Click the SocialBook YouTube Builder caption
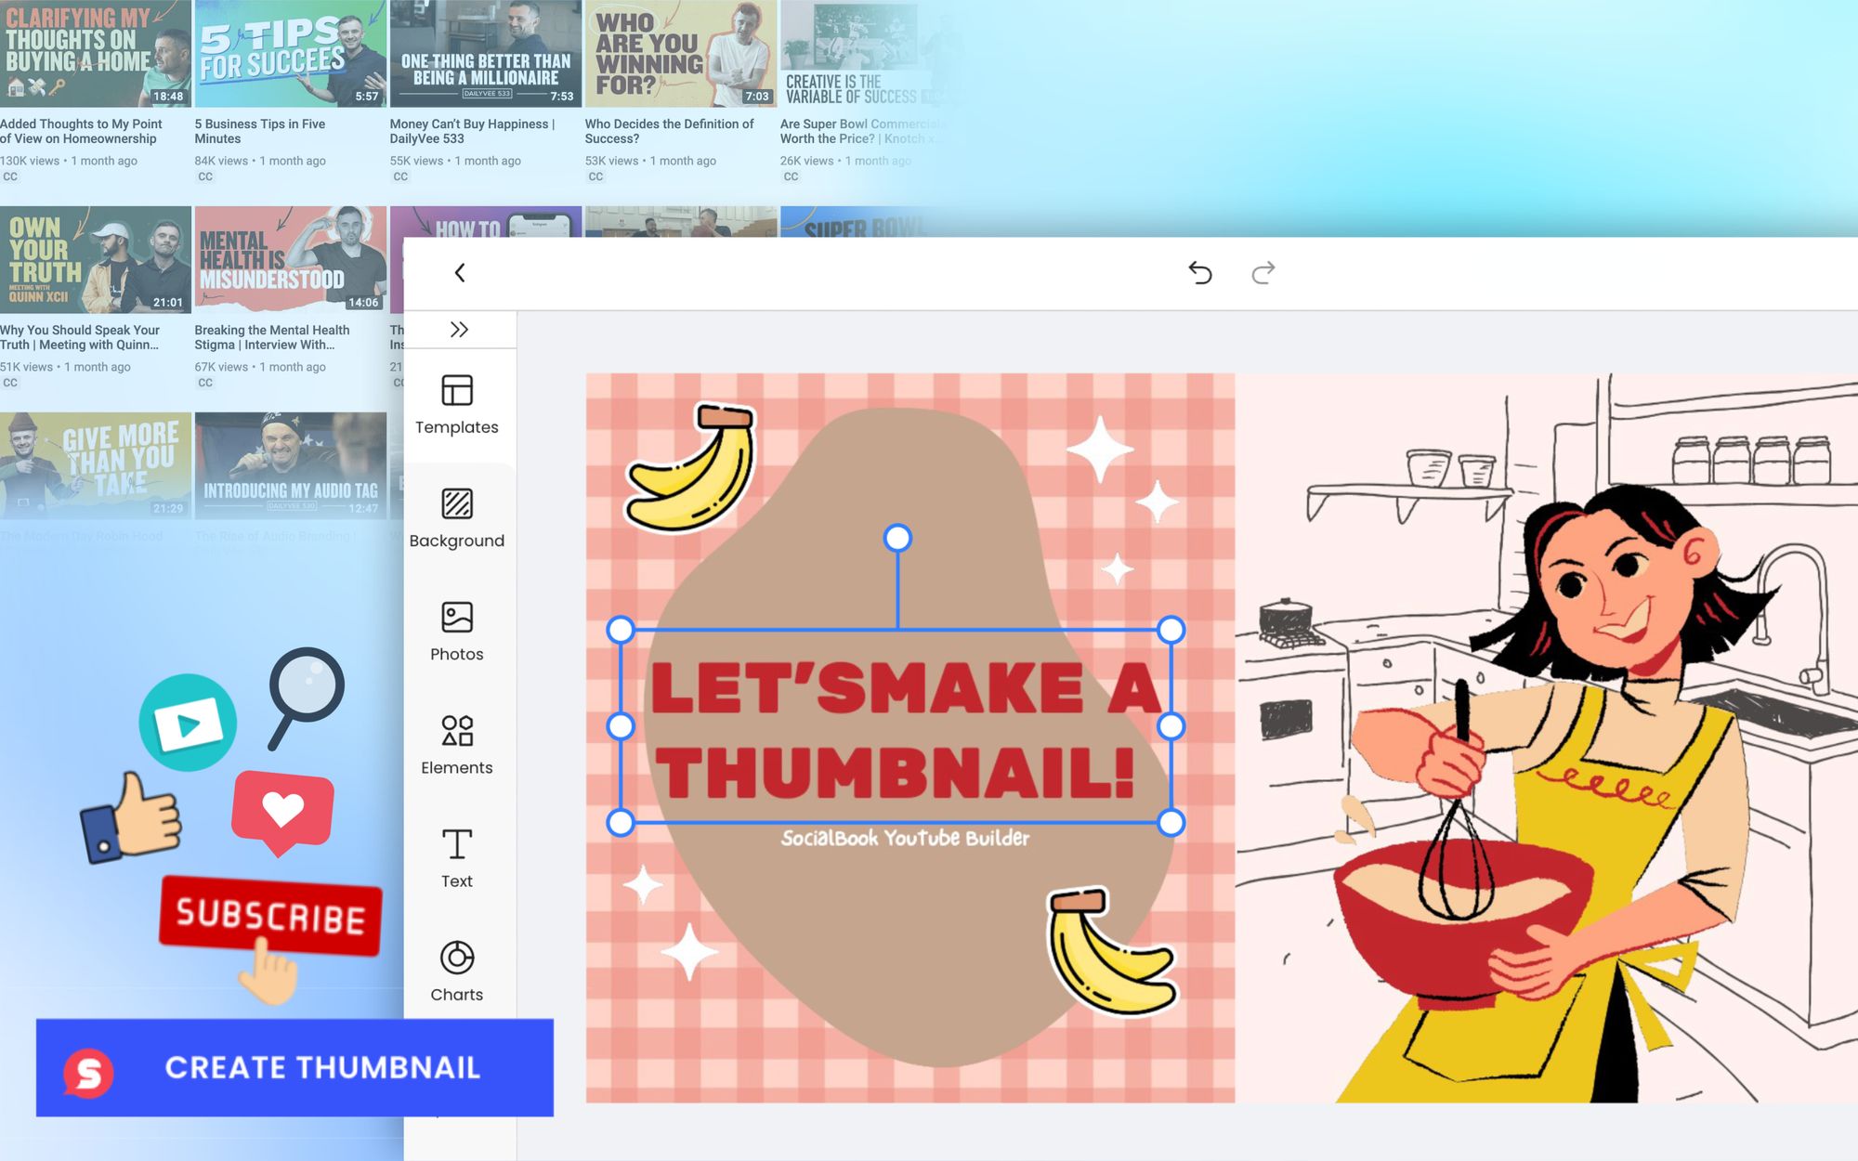The width and height of the screenshot is (1858, 1161). point(905,838)
